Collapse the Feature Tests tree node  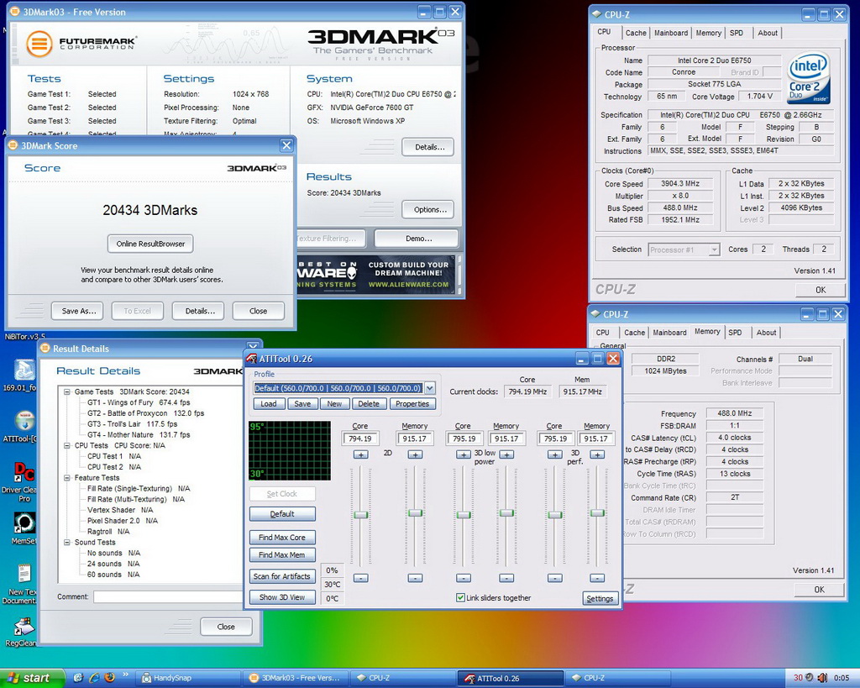67,478
